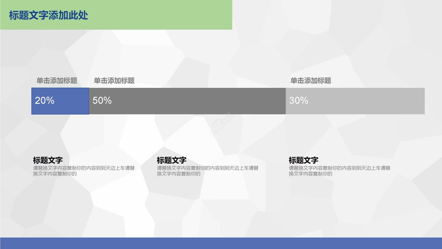Select the 30% percentage text
This screenshot has height=249, width=442.
click(298, 101)
